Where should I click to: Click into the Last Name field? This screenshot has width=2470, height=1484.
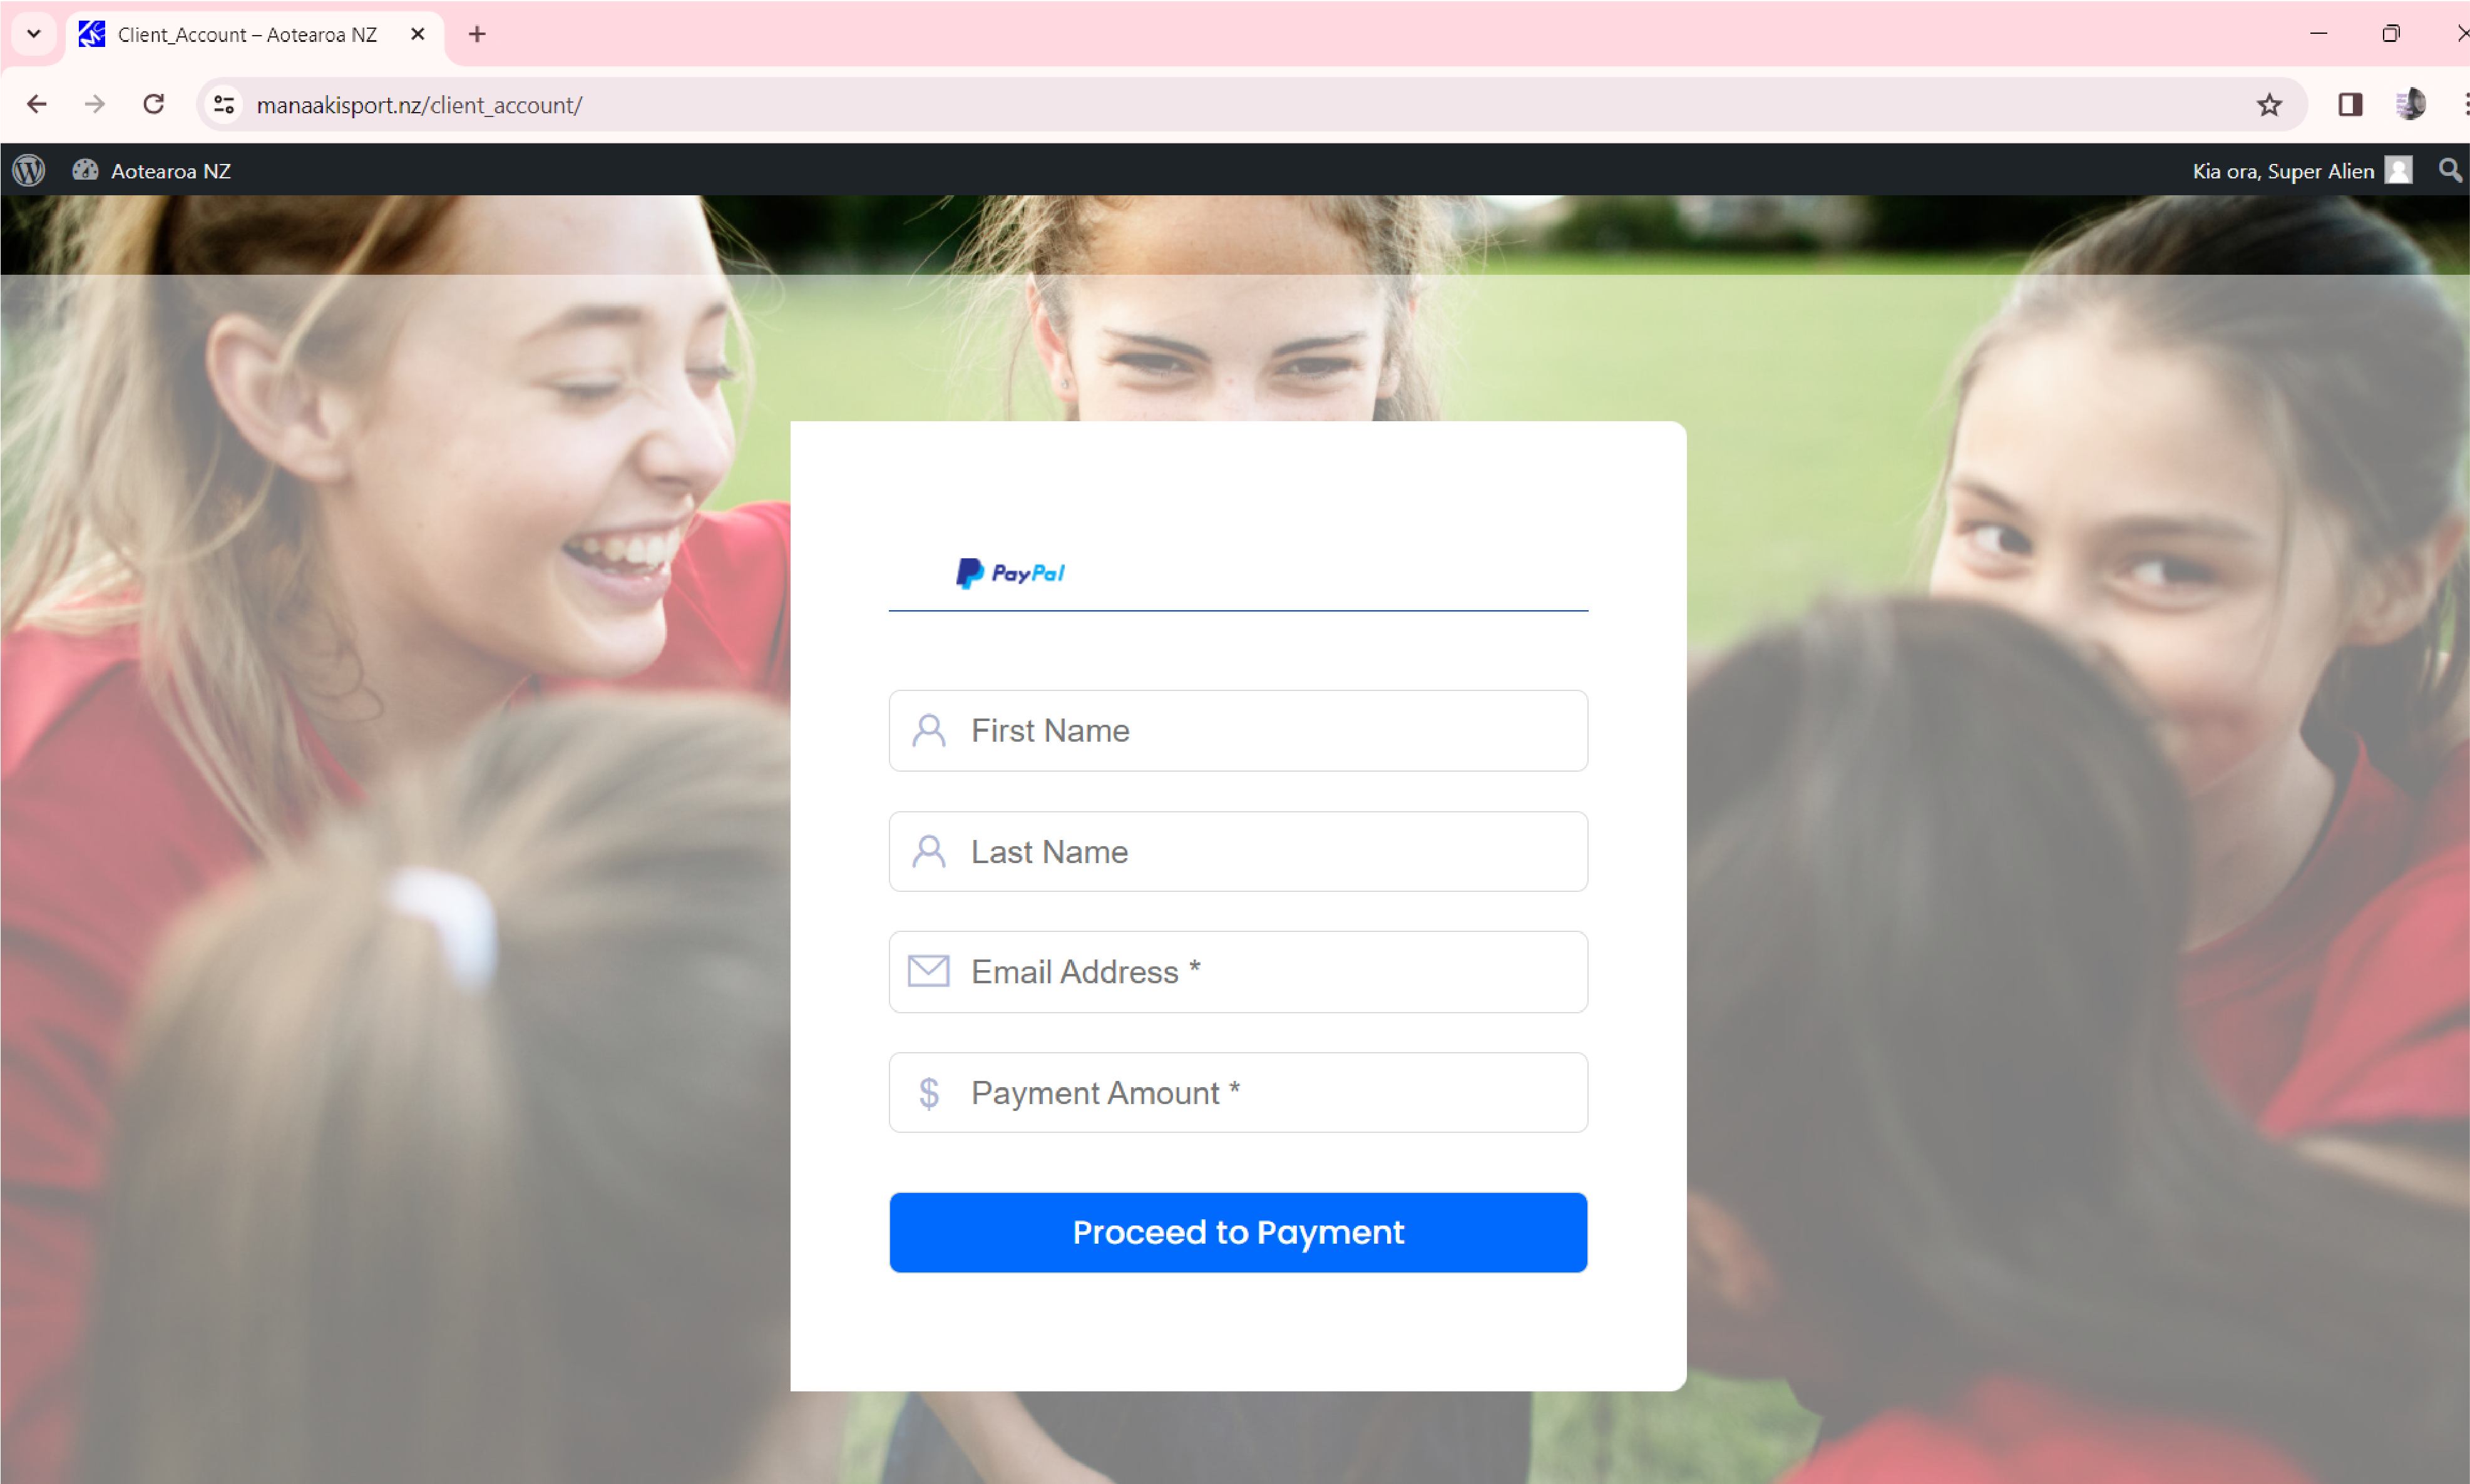tap(1238, 852)
